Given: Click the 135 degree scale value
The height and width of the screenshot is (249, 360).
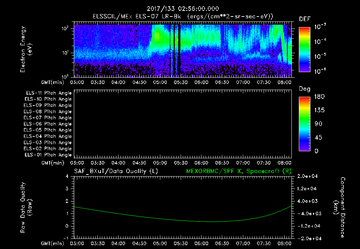Looking at the screenshot, I should point(319,110).
